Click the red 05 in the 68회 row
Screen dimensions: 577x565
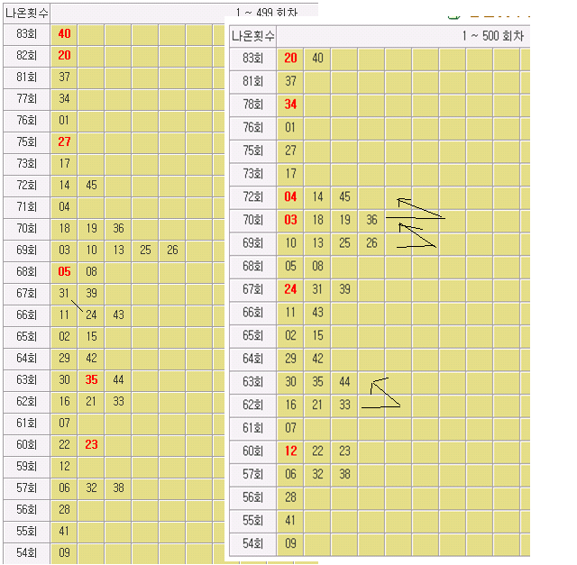(x=64, y=271)
